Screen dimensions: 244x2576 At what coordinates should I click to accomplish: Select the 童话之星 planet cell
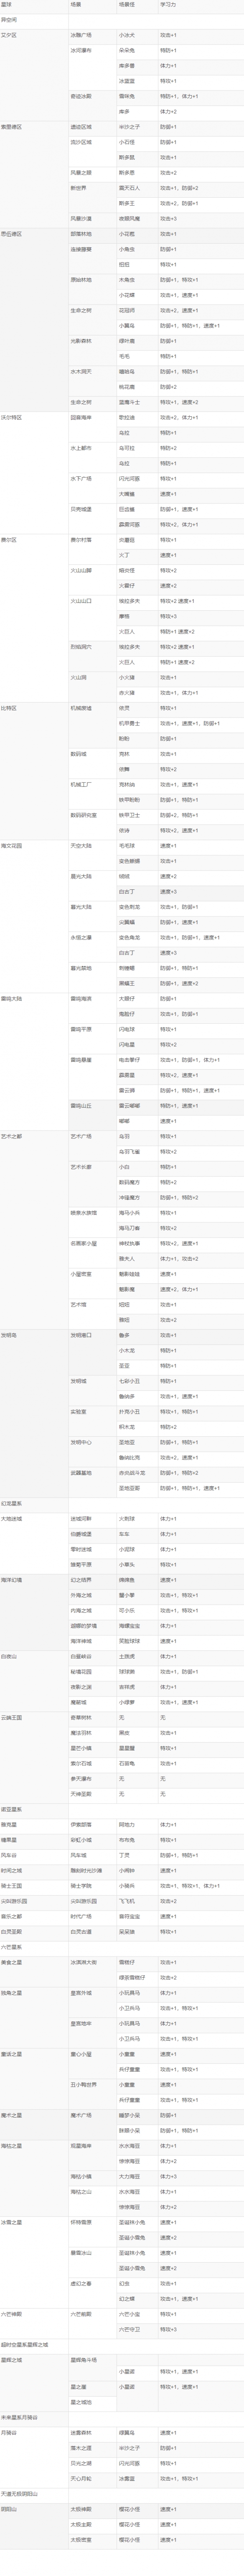[34, 2078]
